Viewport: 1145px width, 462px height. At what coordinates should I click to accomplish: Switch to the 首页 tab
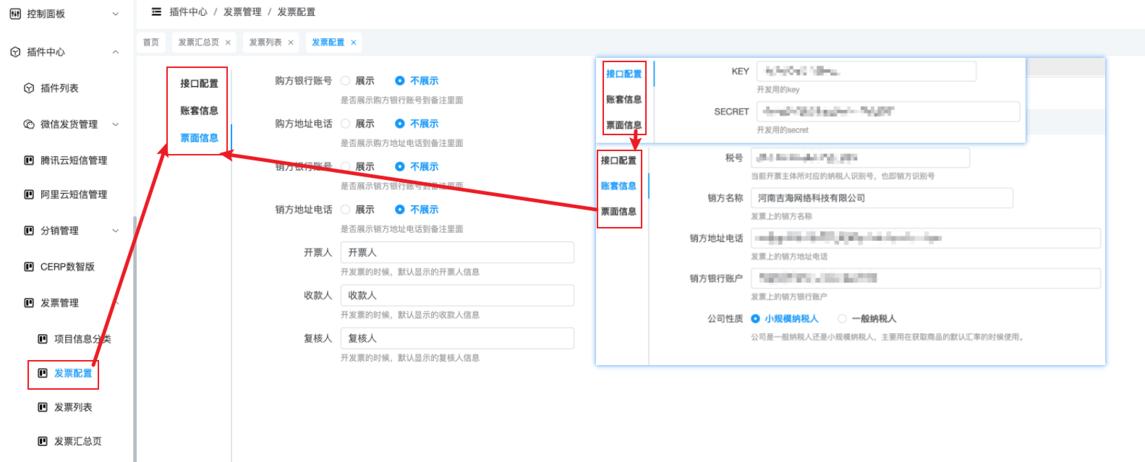151,43
